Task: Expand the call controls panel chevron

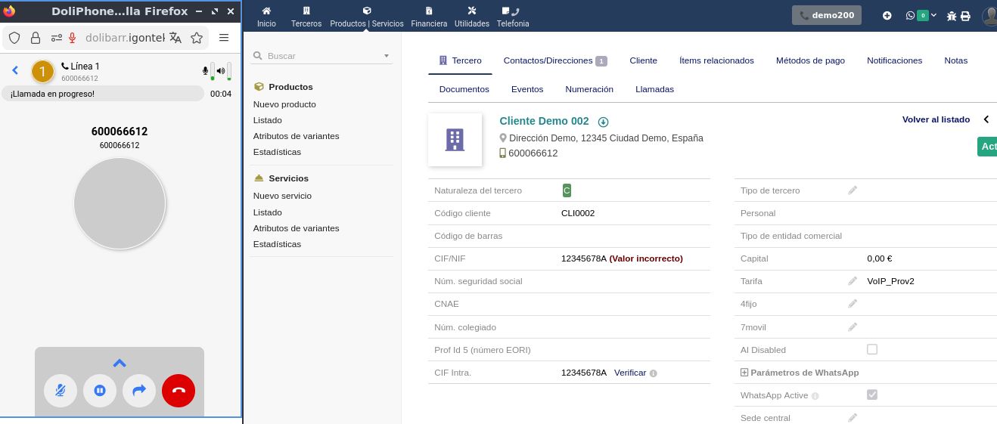Action: tap(120, 364)
